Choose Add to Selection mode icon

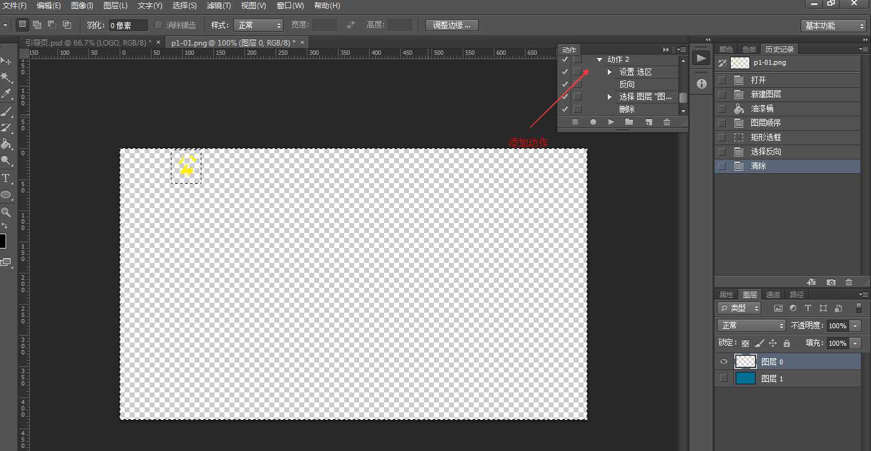coord(37,25)
